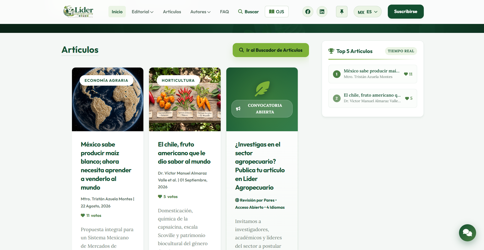This screenshot has height=250, width=484.
Task: Click heart icon beside 11 in Top 5
Action: pyautogui.click(x=406, y=74)
